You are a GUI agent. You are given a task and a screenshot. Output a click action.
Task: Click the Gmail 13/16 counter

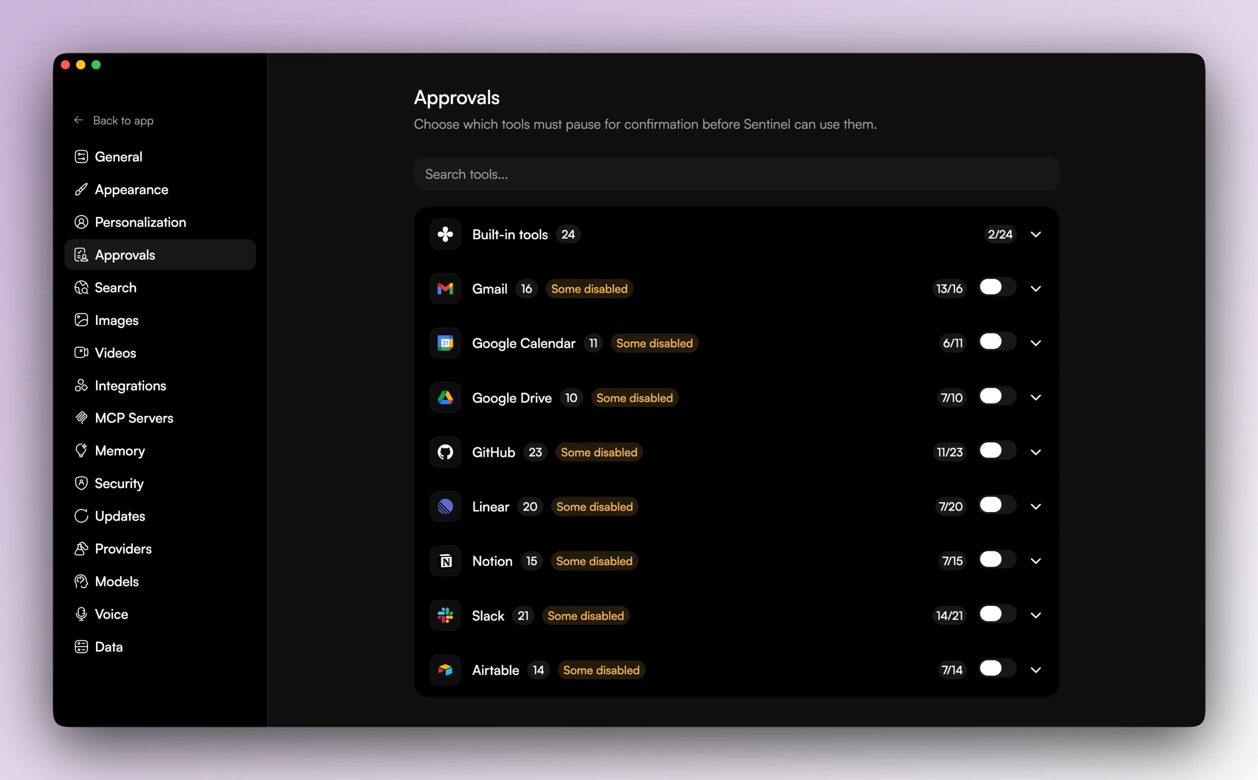[x=949, y=289]
